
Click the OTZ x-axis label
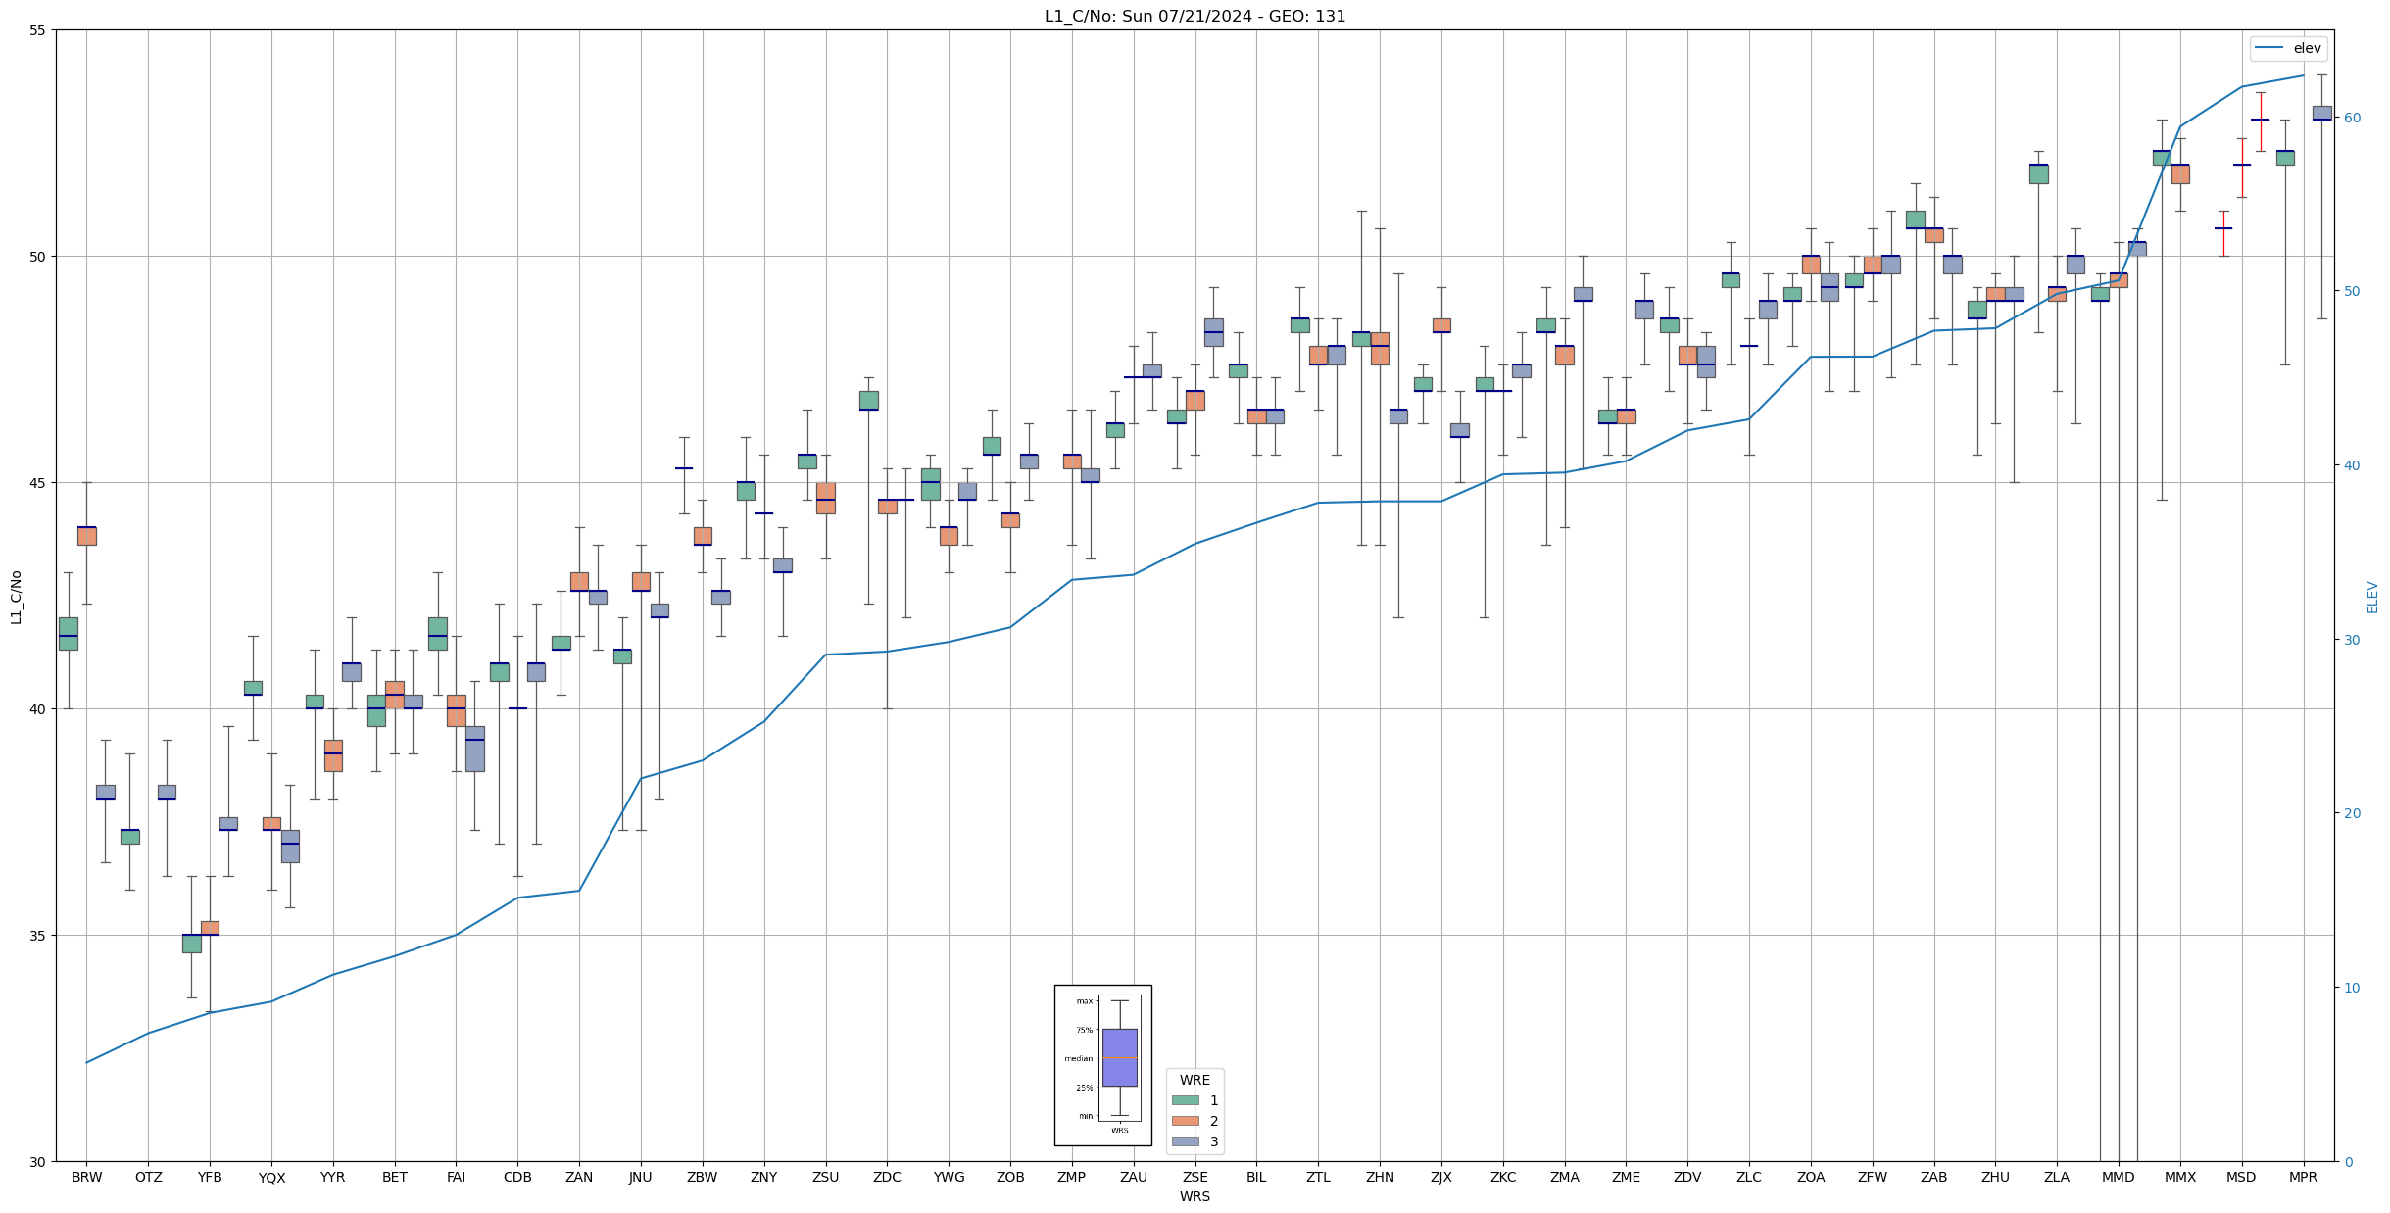click(x=148, y=1177)
